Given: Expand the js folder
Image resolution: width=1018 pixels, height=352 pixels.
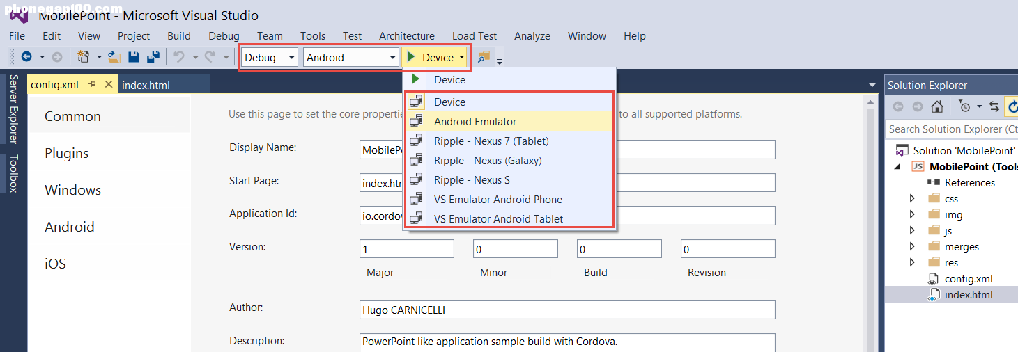Looking at the screenshot, I should pos(912,231).
